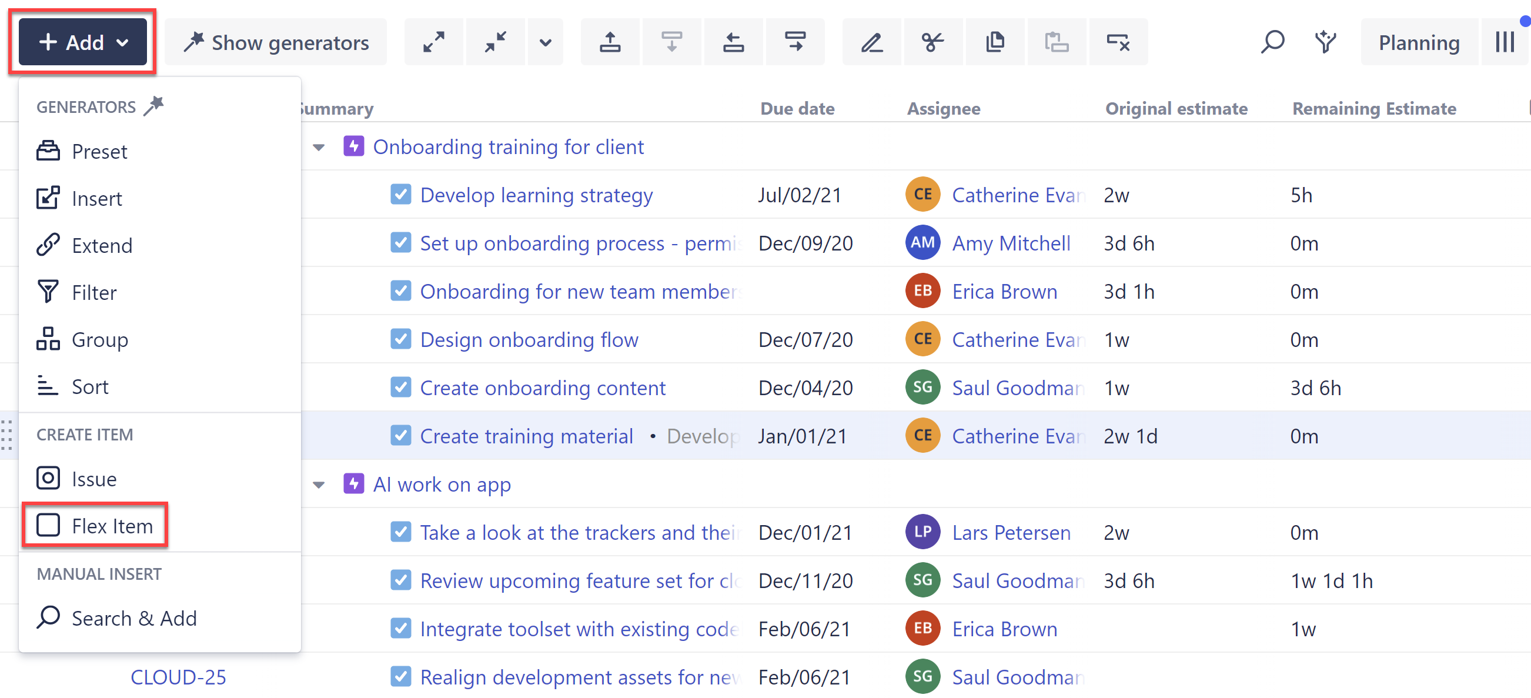Collapse the Onboarding training for client group
This screenshot has width=1531, height=698.
tap(319, 148)
